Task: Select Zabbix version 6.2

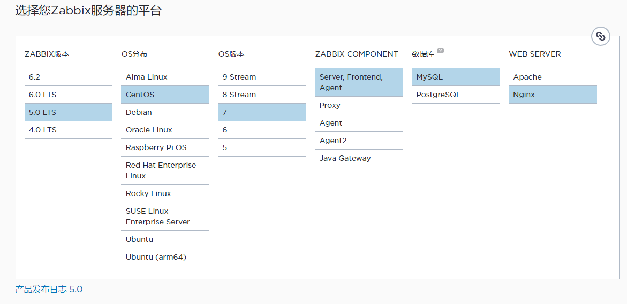Action: (69, 77)
